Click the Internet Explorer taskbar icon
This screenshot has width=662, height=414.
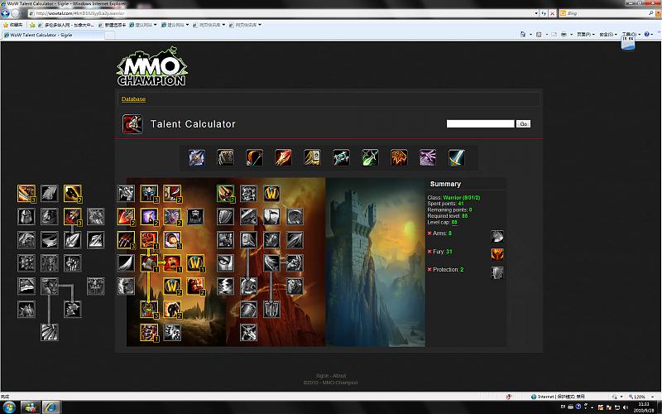52,407
